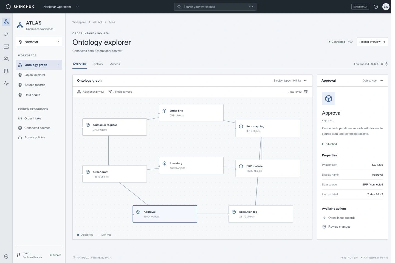The width and height of the screenshot is (395, 263).
Task: Open the layers icon in left rail
Action: click(6, 71)
